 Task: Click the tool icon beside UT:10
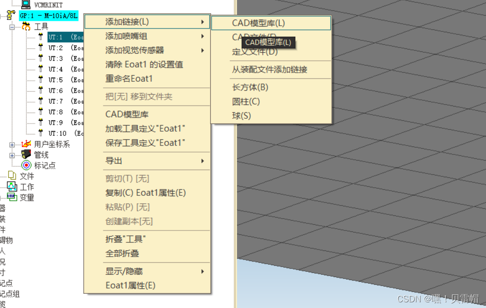[40, 133]
